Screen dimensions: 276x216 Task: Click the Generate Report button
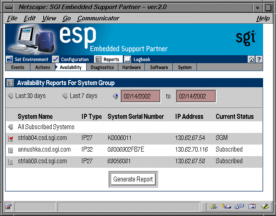point(133,179)
